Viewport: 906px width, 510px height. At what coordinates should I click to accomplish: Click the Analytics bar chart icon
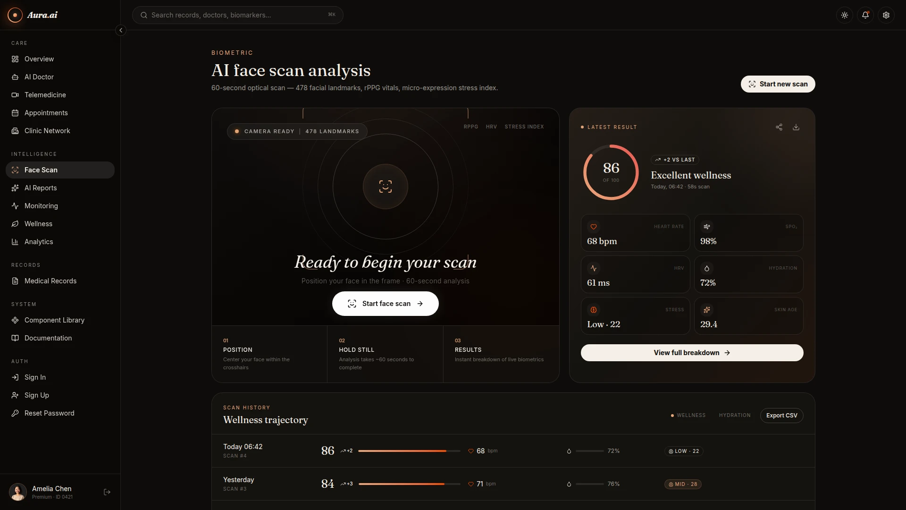coord(15,242)
